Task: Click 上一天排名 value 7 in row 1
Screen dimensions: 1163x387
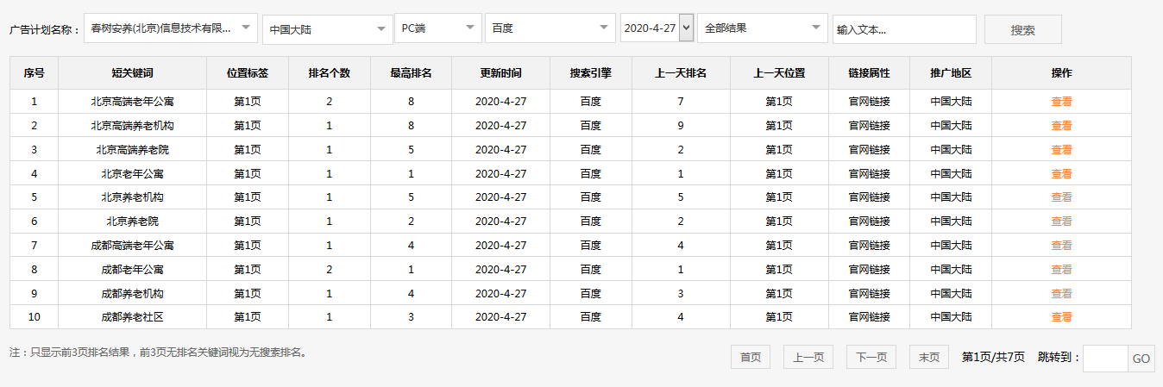Action: click(681, 102)
